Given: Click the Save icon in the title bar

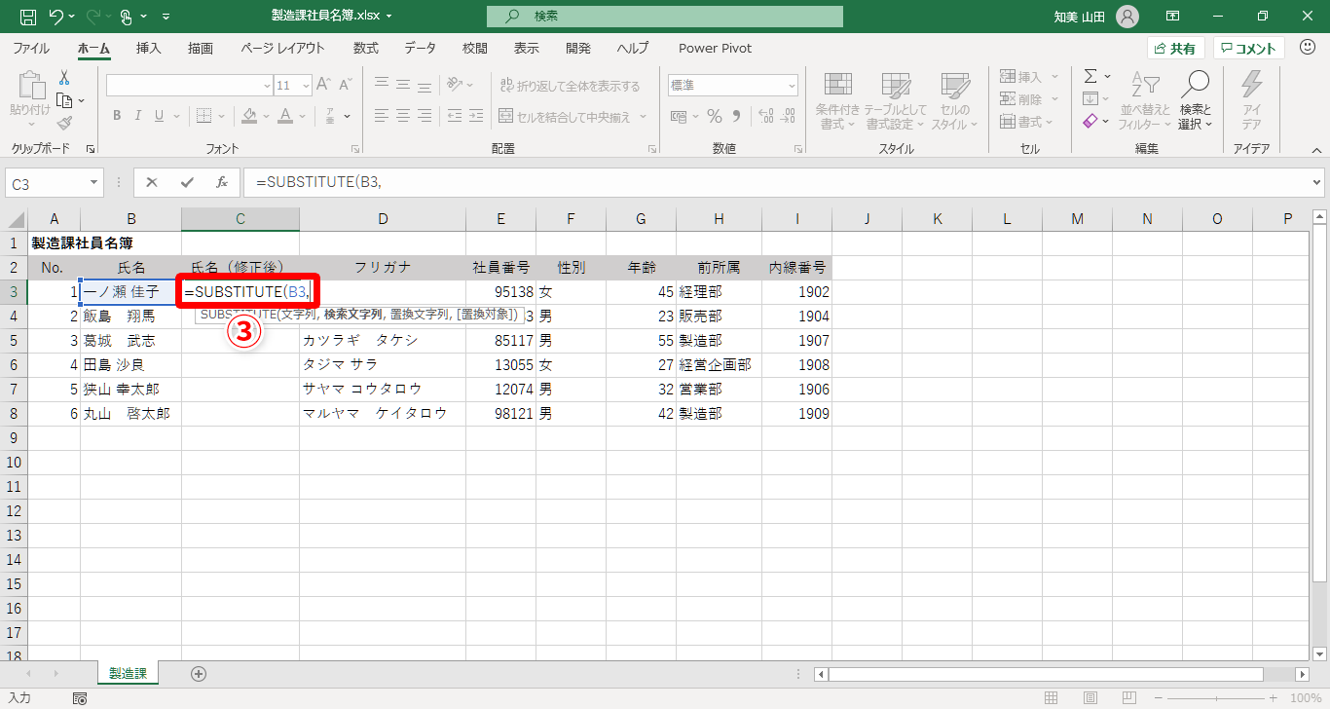Looking at the screenshot, I should click(x=27, y=17).
